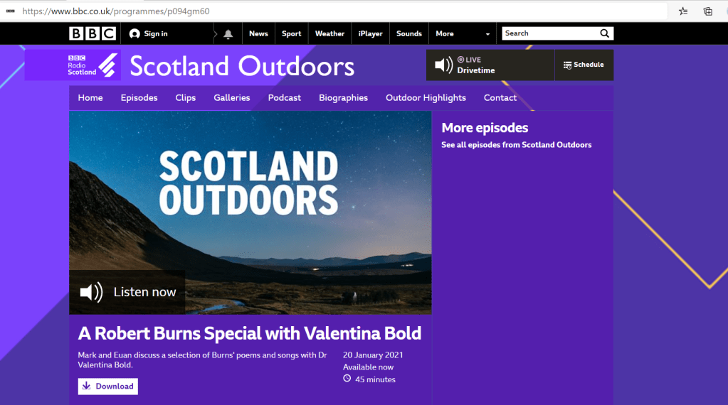Open notifications bell in BBC header
The width and height of the screenshot is (728, 405).
[228, 34]
